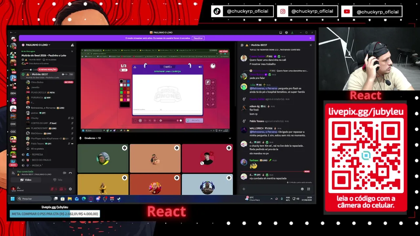This screenshot has height=236, width=420.
Task: Open the emoji picker in chat box
Action: pyautogui.click(x=302, y=189)
